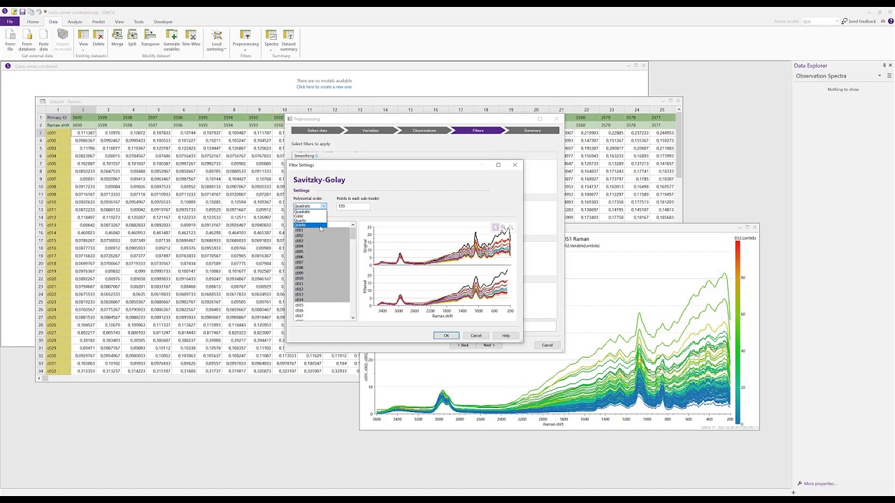
Task: Click Back in Preprocessing wizard
Action: (x=464, y=345)
